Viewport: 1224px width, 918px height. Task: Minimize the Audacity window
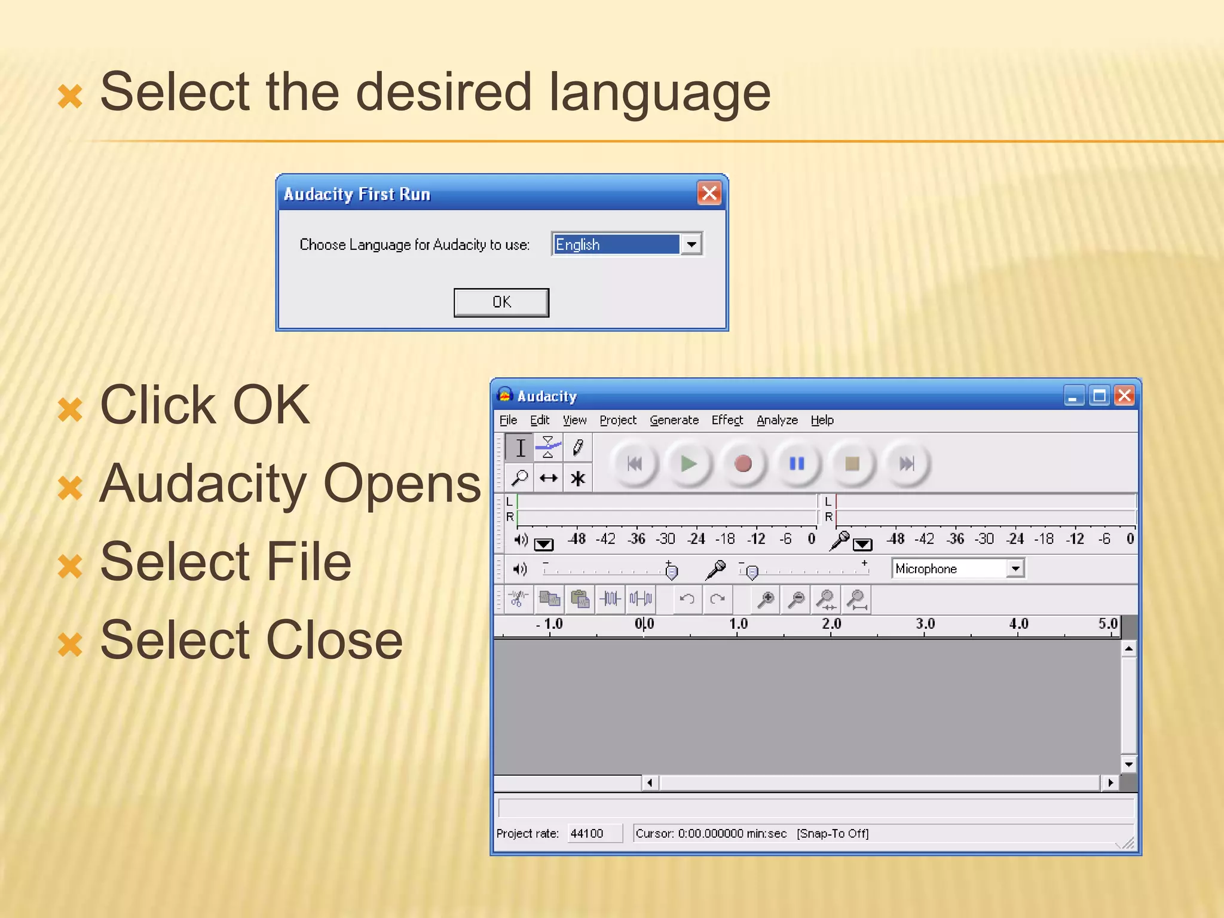pos(1073,396)
